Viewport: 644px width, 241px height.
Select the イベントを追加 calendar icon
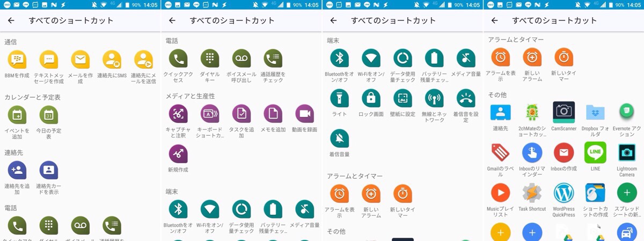[17, 115]
